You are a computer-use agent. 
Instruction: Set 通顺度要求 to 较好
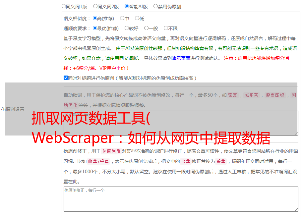(x=127, y=28)
